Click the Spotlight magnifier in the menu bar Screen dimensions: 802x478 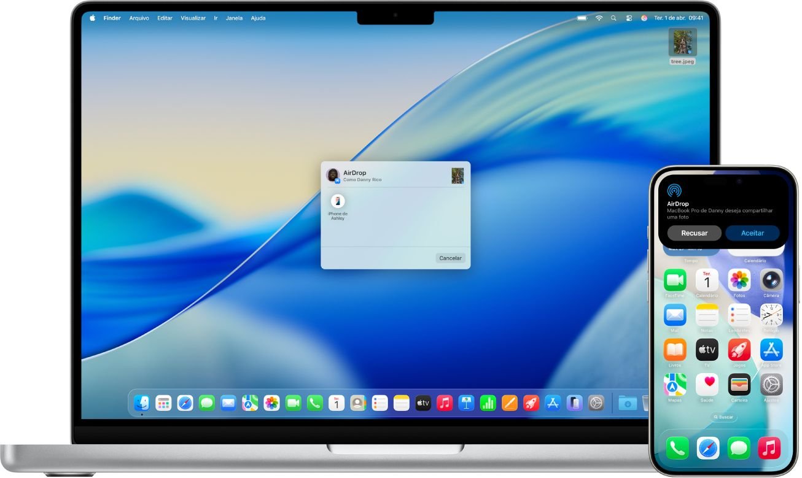(x=613, y=18)
